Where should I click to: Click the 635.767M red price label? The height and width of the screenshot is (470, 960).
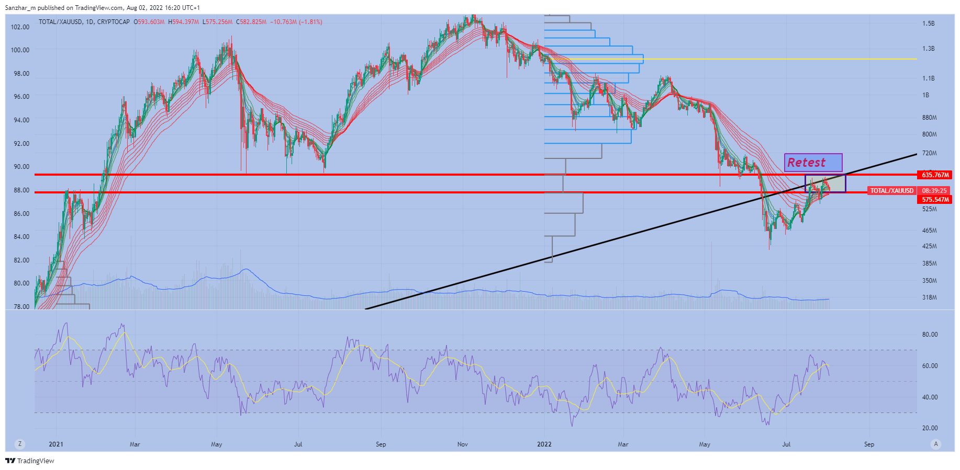(x=935, y=175)
